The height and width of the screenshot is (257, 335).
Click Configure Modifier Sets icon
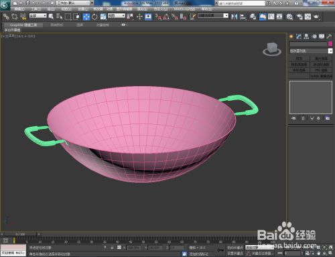click(328, 118)
